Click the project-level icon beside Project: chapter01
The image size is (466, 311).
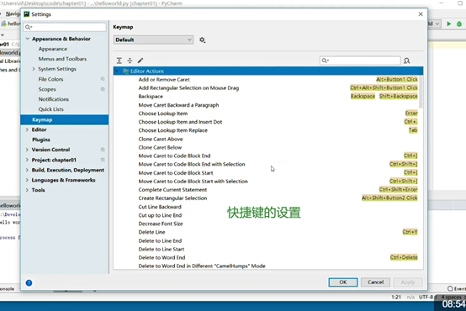[103, 160]
